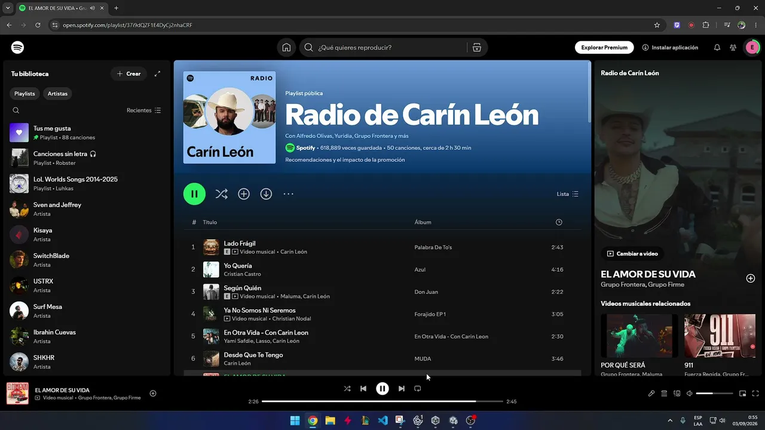The height and width of the screenshot is (430, 765).
Task: Go back to the previous track
Action: [363, 389]
